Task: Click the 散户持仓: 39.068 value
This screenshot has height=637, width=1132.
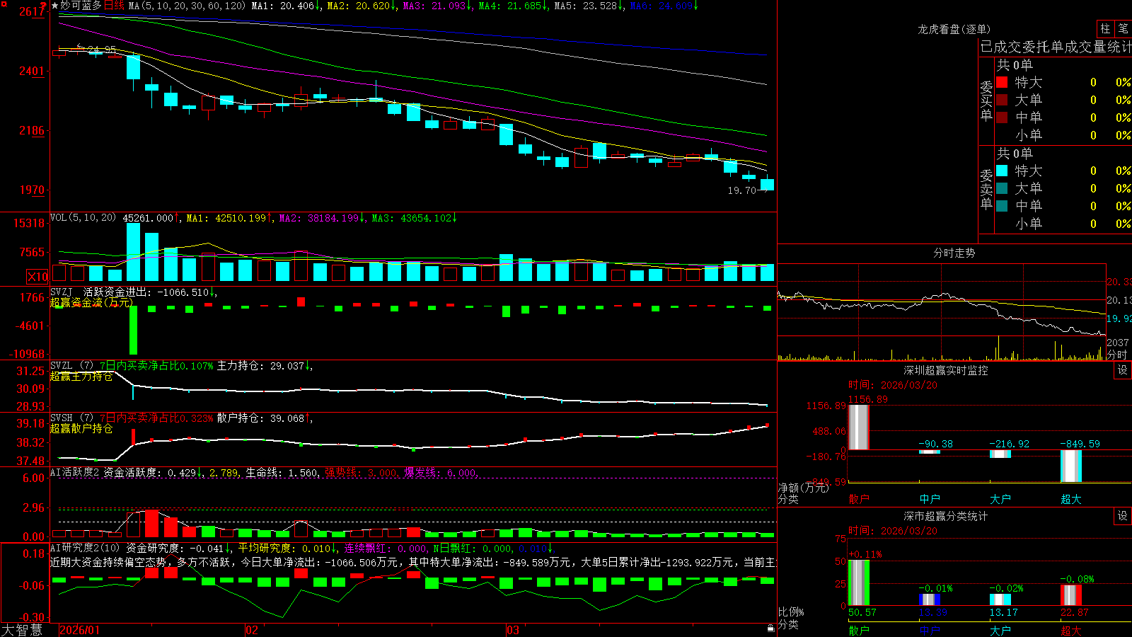Action: tap(260, 418)
